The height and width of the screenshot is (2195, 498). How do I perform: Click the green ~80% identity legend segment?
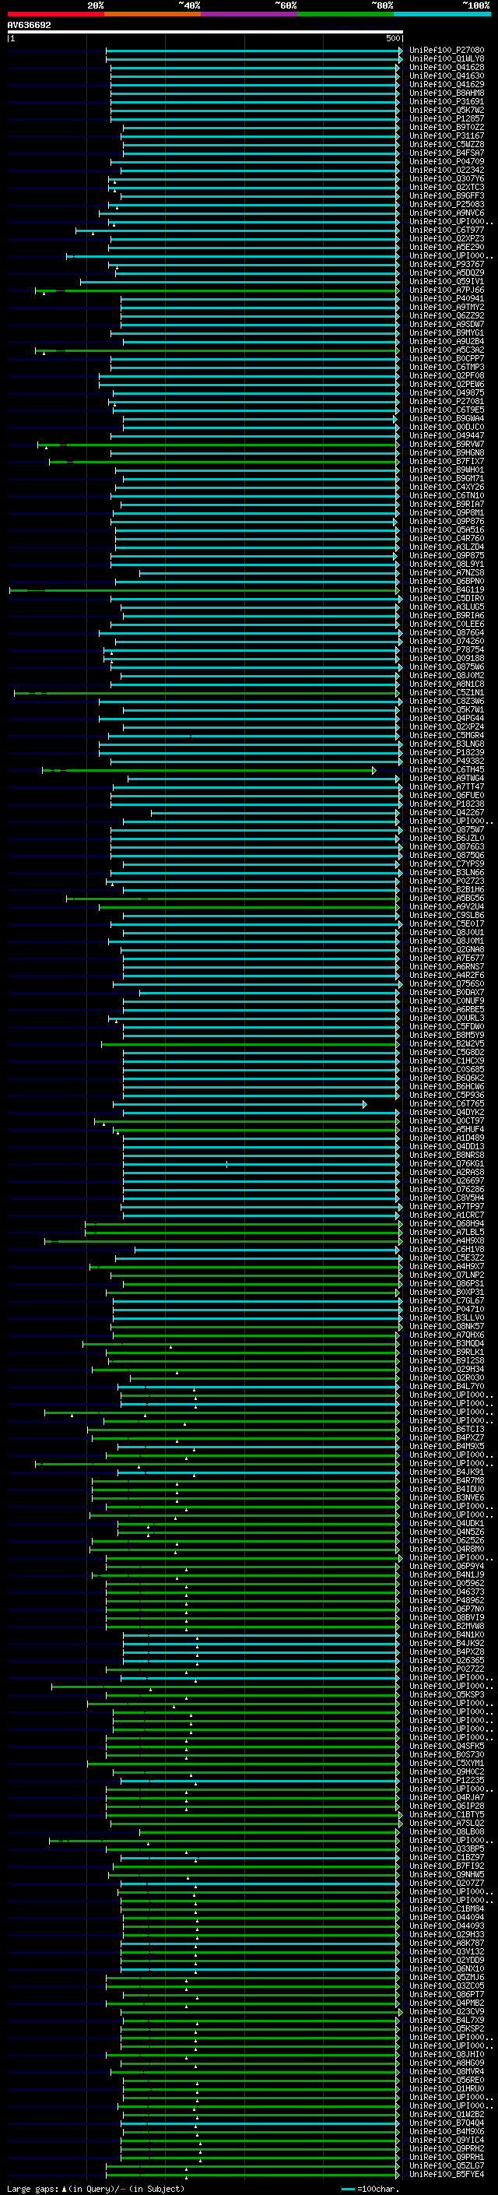345,14
